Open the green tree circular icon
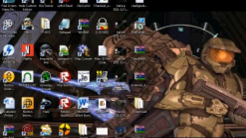 tap(46, 77)
